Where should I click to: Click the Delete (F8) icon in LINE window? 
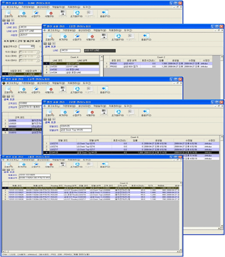[x=49, y=14]
